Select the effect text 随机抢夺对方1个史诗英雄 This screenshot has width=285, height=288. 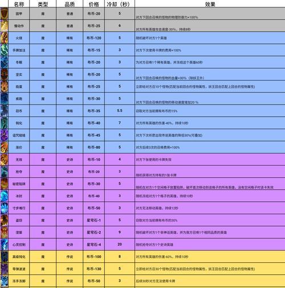tap(154, 245)
